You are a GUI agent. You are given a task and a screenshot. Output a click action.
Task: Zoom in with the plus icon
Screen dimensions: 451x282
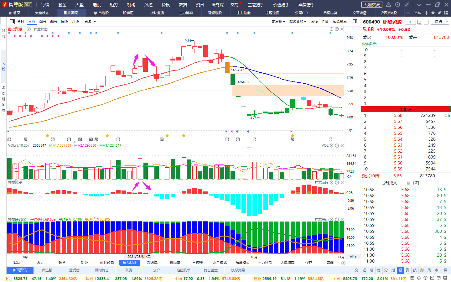(x=426, y=13)
